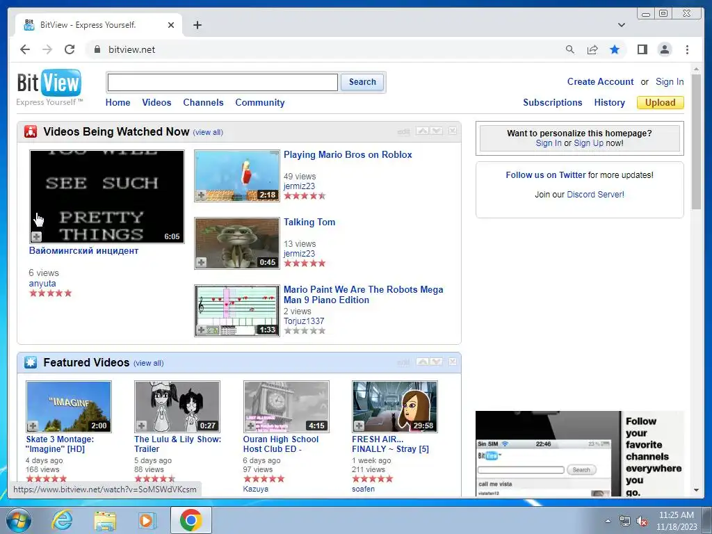Open the FRESH AIR Stray thumbnail

coord(395,406)
